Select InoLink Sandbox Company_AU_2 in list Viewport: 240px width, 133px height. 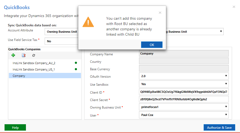click(x=45, y=63)
